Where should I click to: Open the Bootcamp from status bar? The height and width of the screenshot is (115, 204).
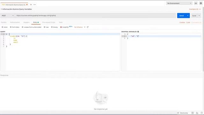click(182, 113)
